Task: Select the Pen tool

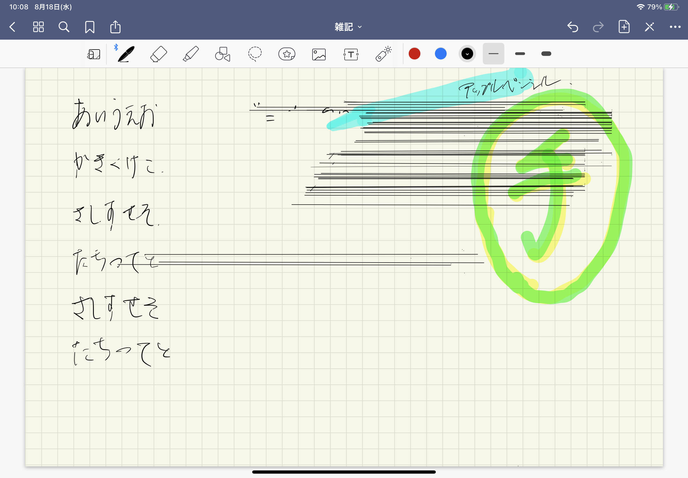Action: [126, 54]
